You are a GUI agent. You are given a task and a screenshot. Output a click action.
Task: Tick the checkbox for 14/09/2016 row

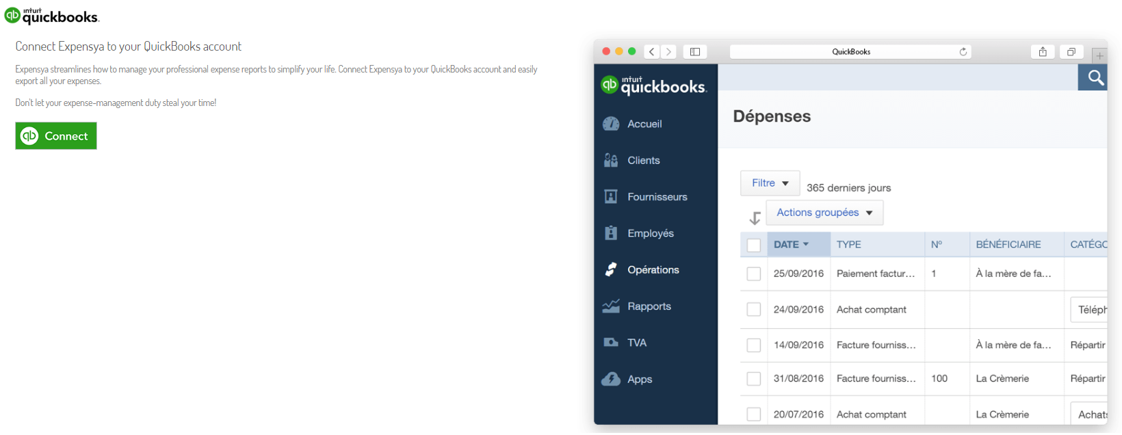754,345
